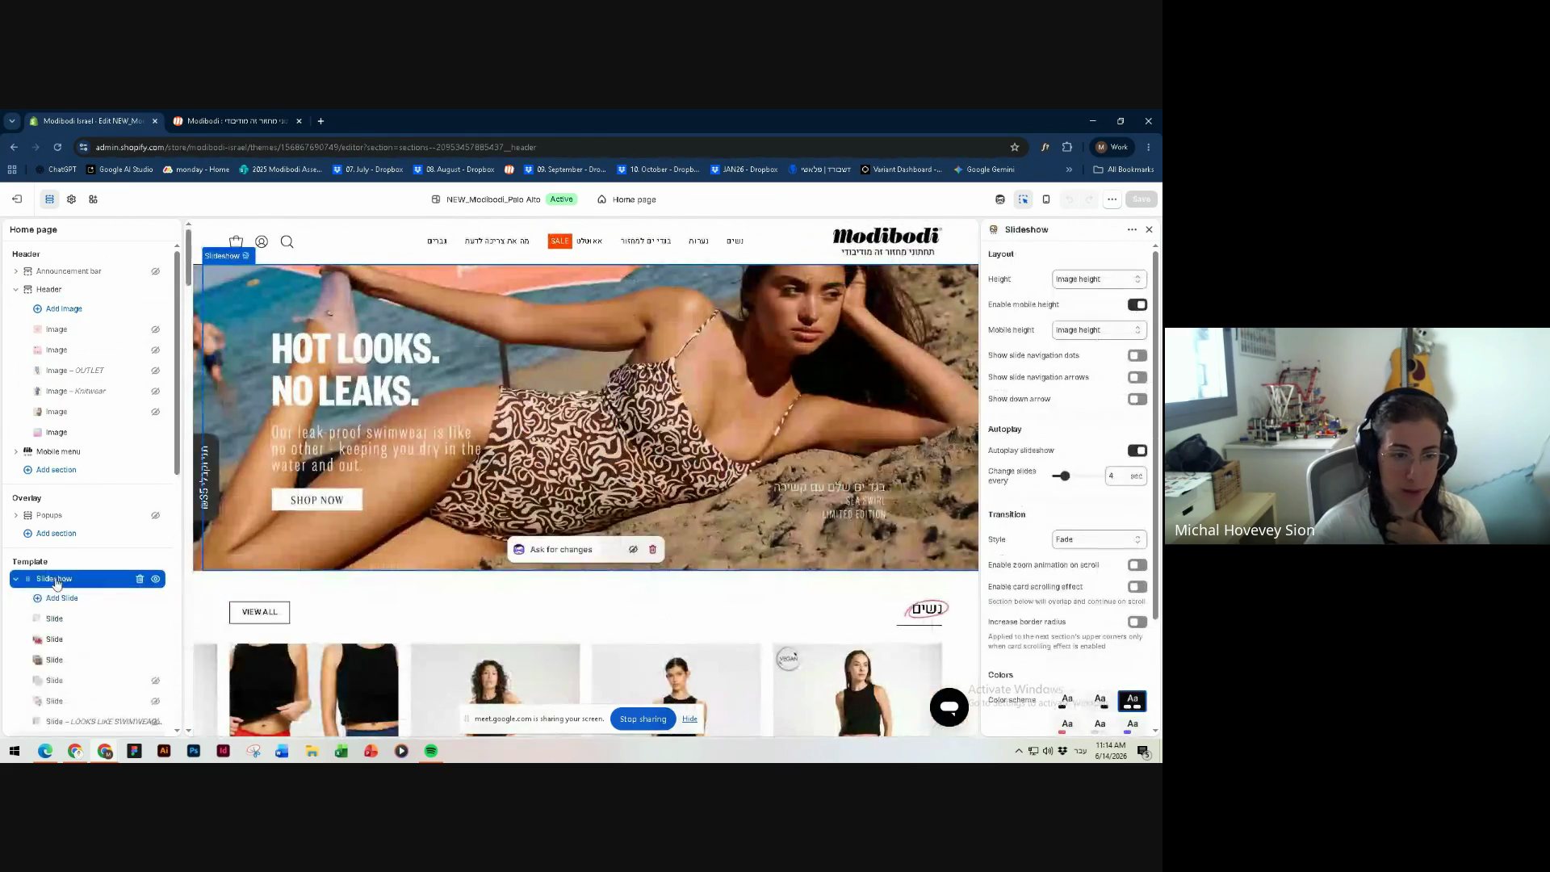Enable Show slide navigation dots
1550x872 pixels.
click(x=1137, y=355)
